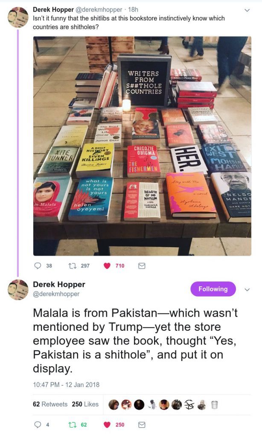Expand the chevron menu on first tweet

(247, 10)
